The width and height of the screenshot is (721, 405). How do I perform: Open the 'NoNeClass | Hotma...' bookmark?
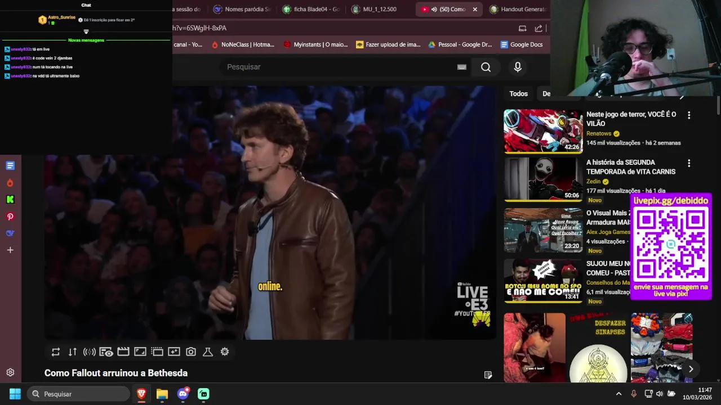coord(243,44)
